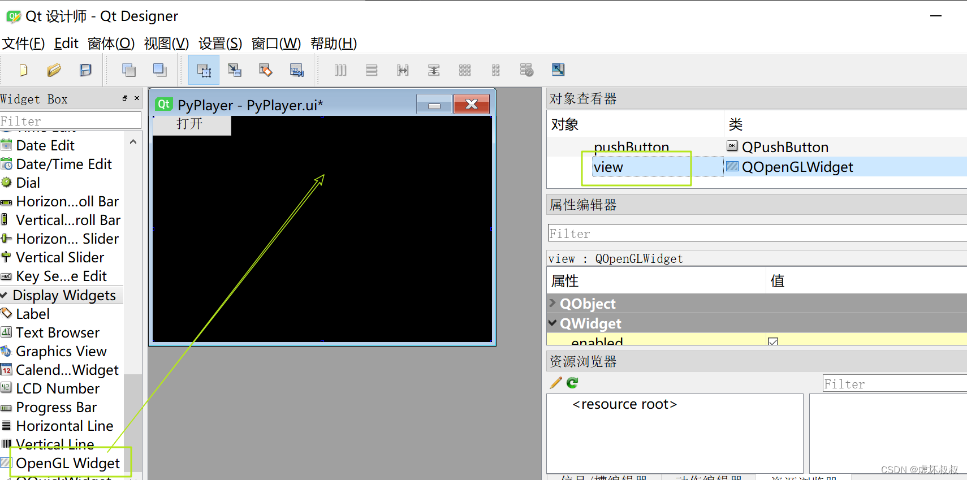Select Calendar Widget item
The image size is (967, 480).
pos(67,370)
